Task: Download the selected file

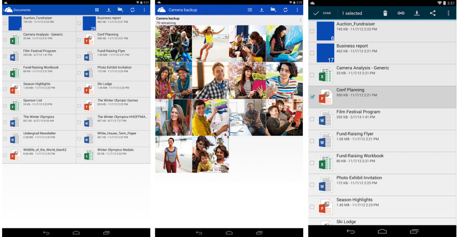Action: 417,13
